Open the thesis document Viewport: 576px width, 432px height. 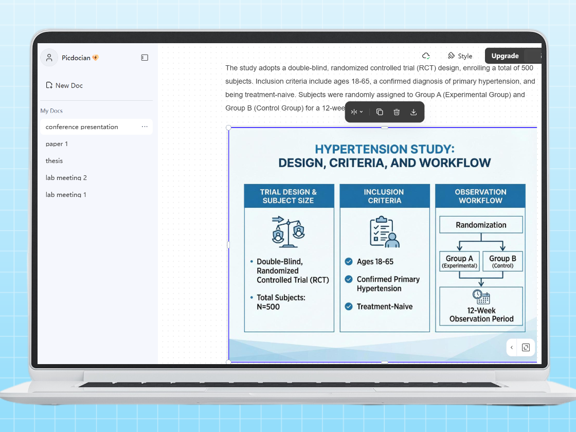pyautogui.click(x=54, y=160)
